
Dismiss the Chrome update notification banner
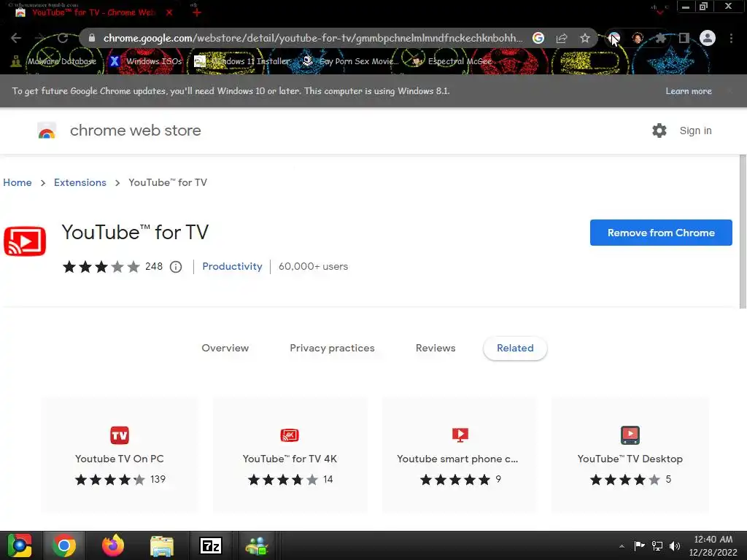click(x=729, y=91)
